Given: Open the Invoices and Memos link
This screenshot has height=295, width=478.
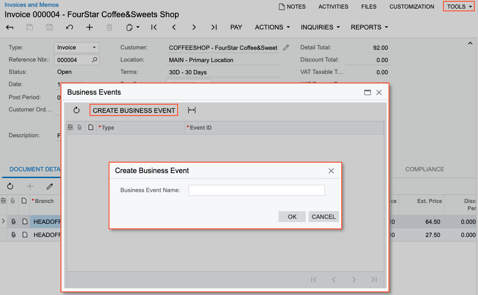Looking at the screenshot, I should 31,5.
